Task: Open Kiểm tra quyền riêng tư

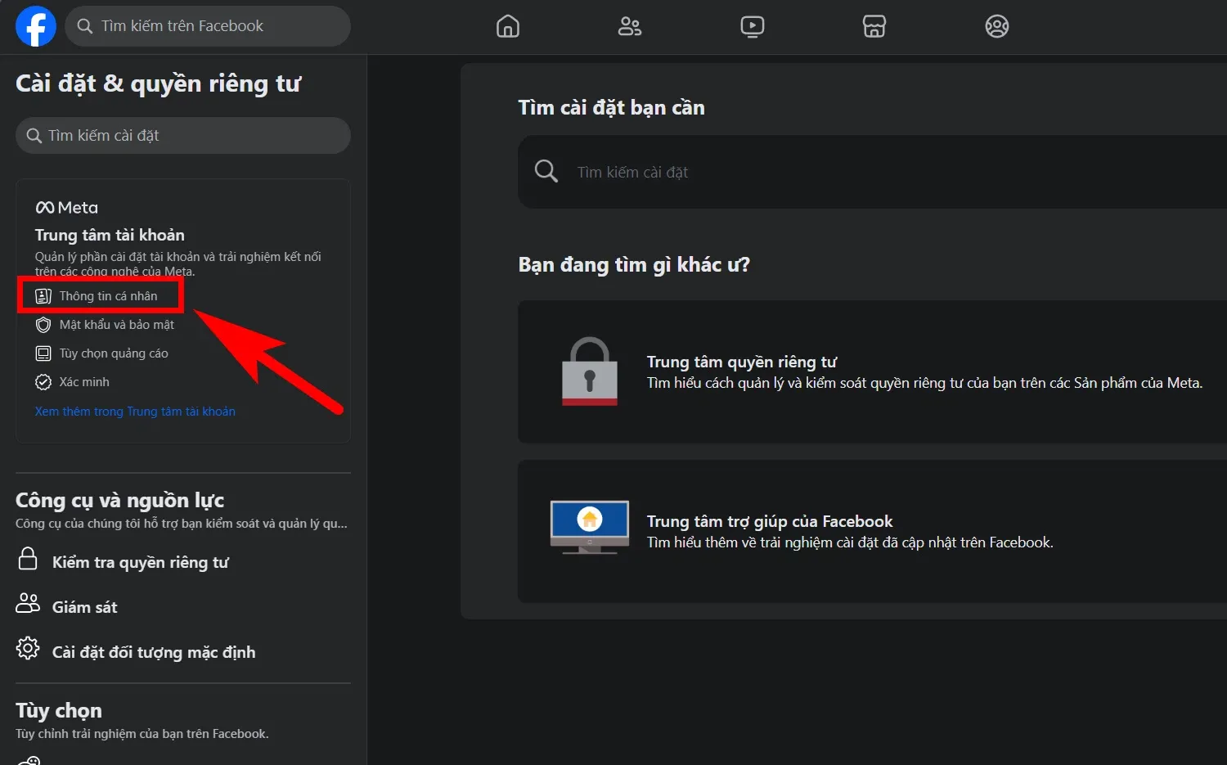Action: [140, 562]
